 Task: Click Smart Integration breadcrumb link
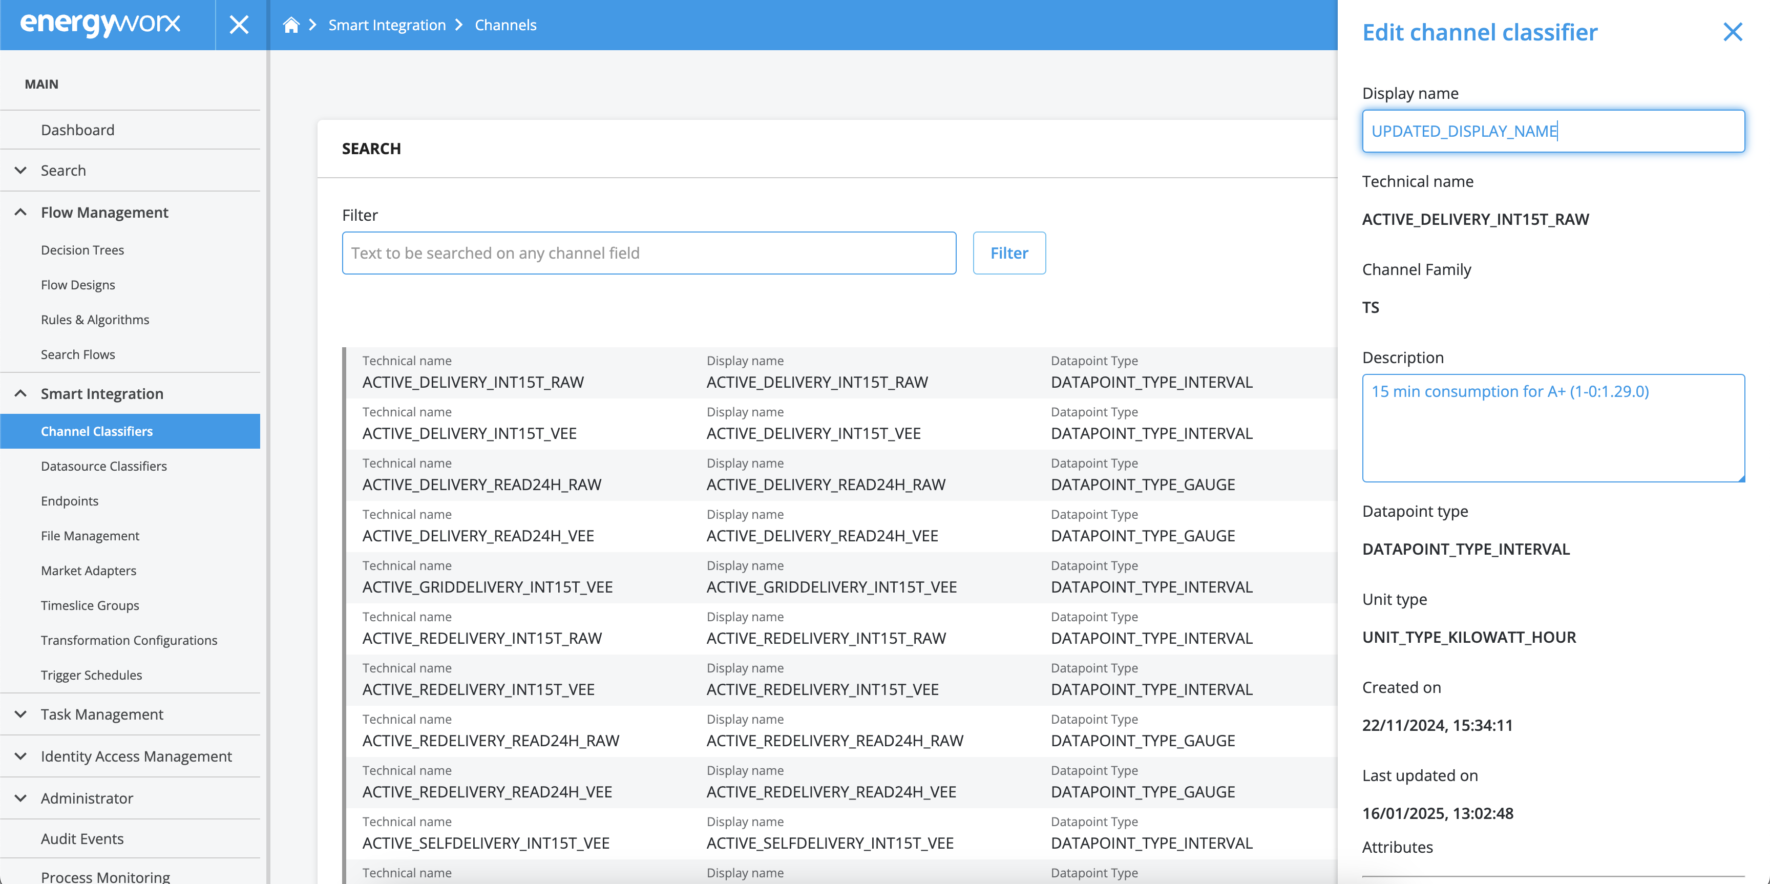click(387, 26)
